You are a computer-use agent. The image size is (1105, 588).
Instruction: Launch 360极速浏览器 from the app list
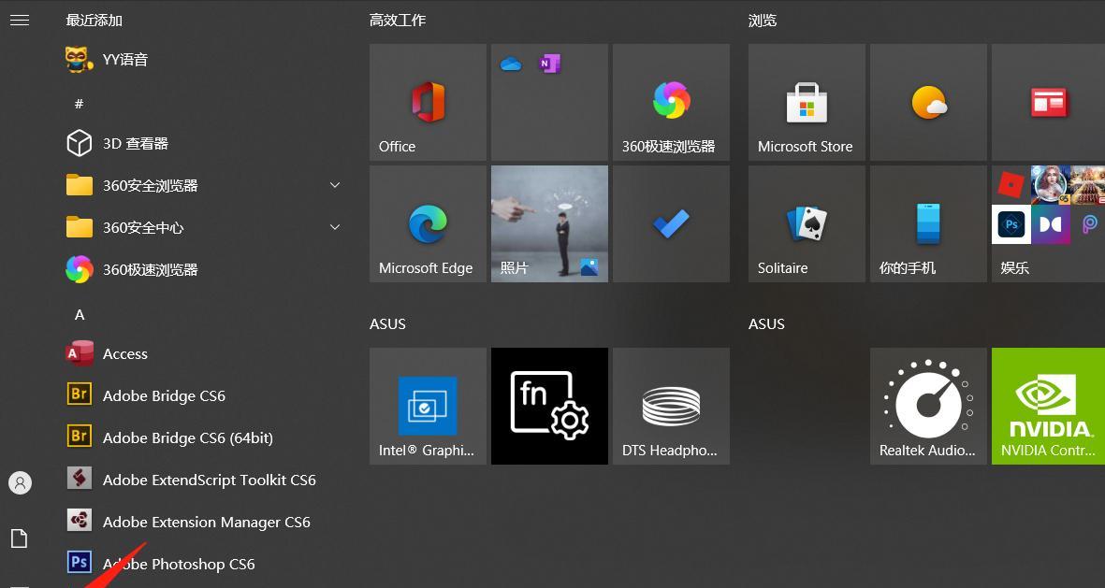tap(204, 270)
